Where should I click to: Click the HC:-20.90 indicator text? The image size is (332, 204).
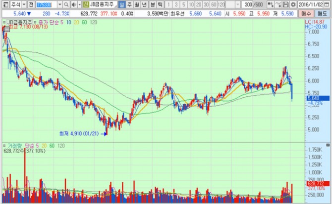point(316,27)
